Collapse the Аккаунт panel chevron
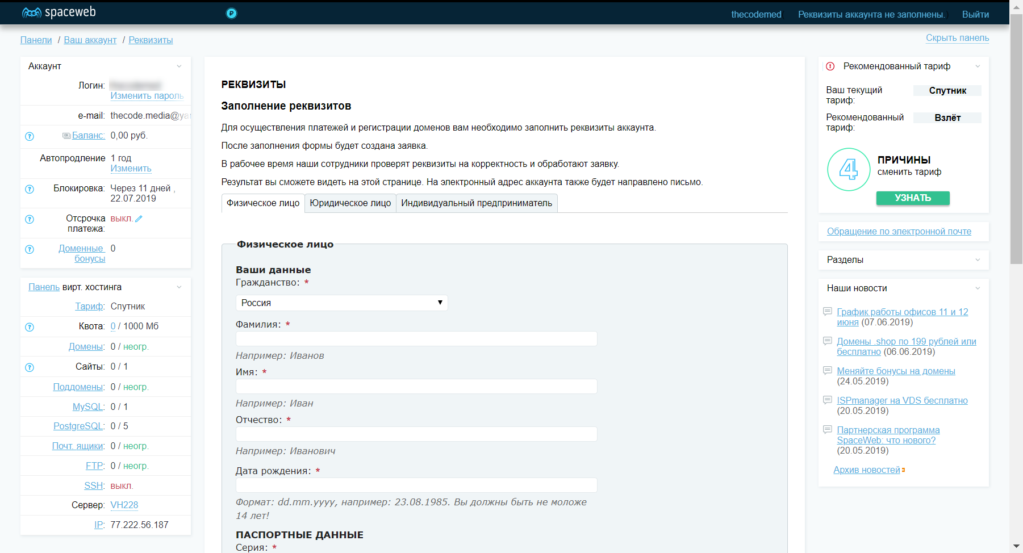The height and width of the screenshot is (553, 1023). [179, 66]
